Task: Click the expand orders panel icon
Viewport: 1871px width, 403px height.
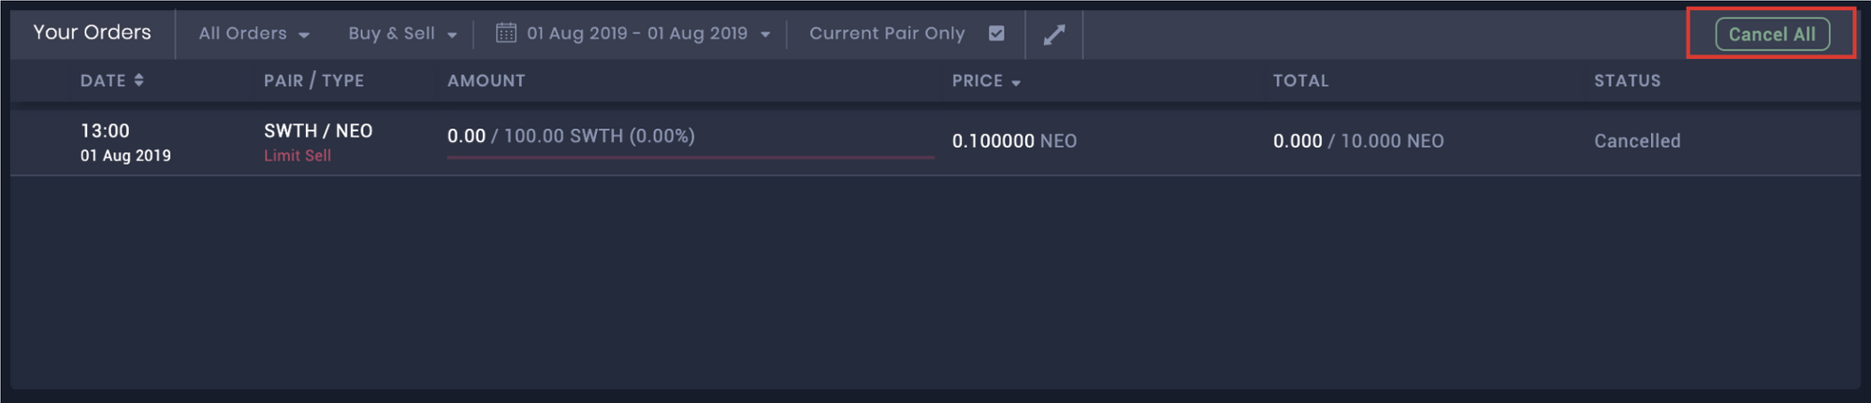Action: click(1054, 35)
